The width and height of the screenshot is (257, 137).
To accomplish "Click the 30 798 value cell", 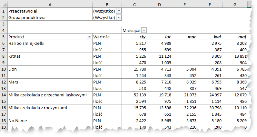I will pyautogui.click(x=210, y=108).
